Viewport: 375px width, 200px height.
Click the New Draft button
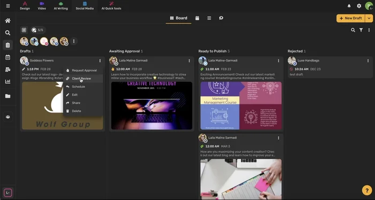350,18
